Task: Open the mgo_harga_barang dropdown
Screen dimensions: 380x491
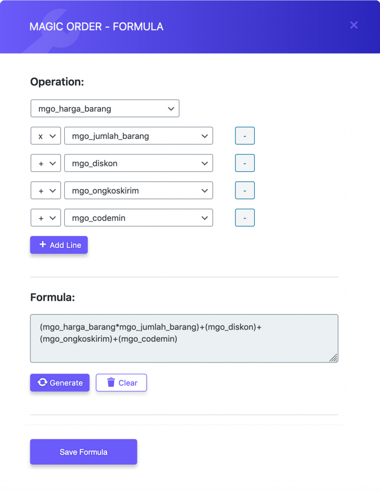Action: (x=105, y=108)
